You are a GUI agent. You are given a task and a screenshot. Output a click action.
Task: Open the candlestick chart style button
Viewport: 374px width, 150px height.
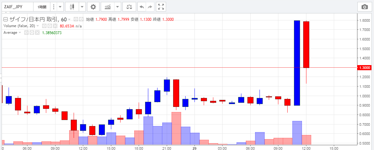point(72,7)
